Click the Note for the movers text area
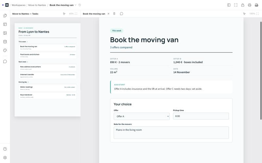 coord(171,133)
